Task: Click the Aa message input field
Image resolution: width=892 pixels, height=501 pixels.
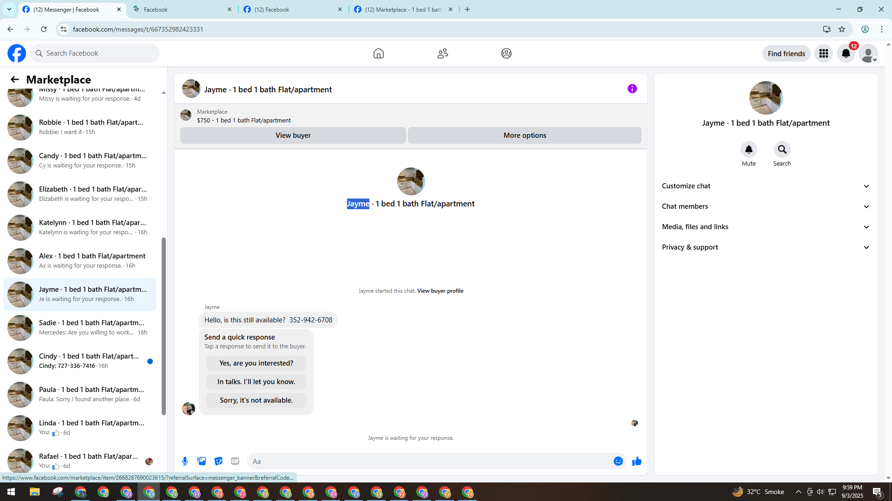Action: click(430, 461)
